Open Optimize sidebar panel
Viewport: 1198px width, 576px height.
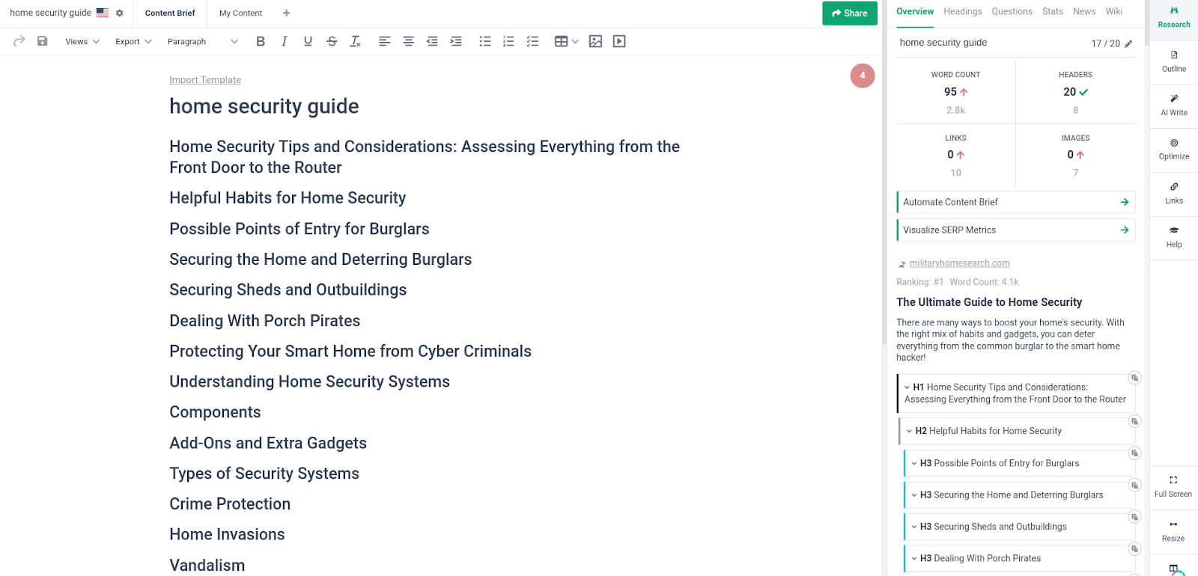click(x=1174, y=149)
